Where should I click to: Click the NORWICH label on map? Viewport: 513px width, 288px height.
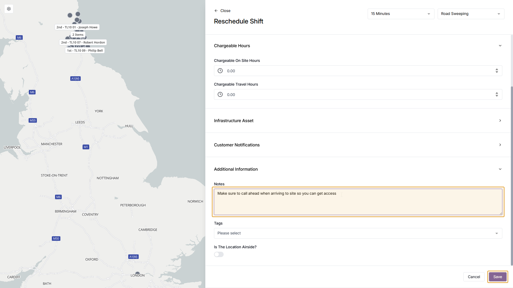tap(195, 201)
